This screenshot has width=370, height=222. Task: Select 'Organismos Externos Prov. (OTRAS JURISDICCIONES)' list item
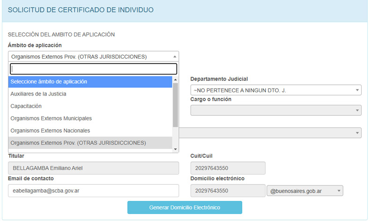click(90, 143)
